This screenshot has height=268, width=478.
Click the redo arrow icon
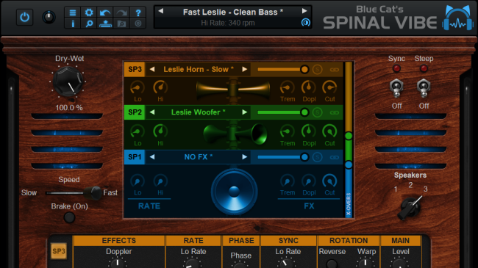121,12
